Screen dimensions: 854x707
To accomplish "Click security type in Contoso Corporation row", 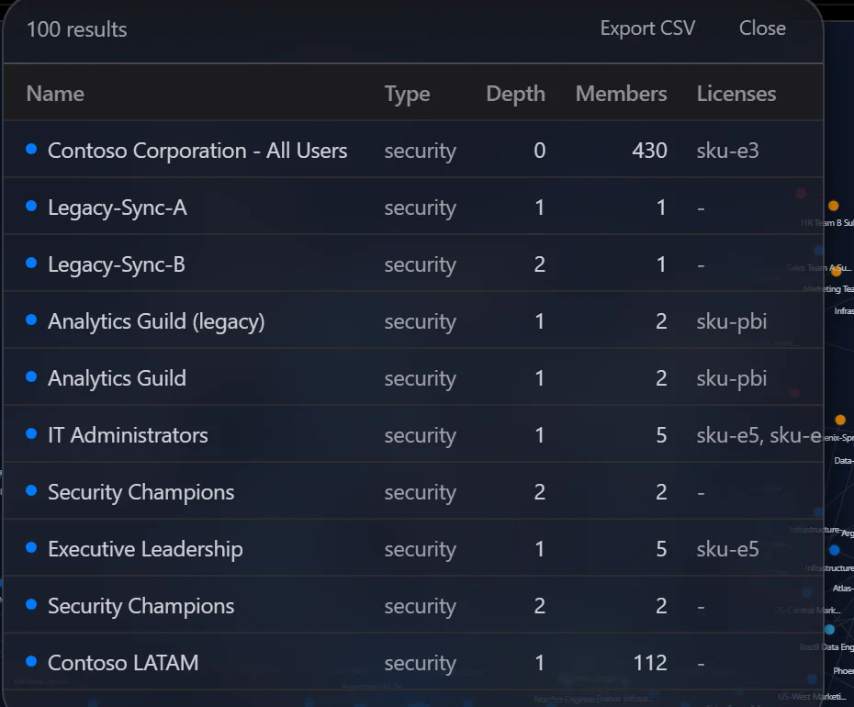I will click(420, 151).
